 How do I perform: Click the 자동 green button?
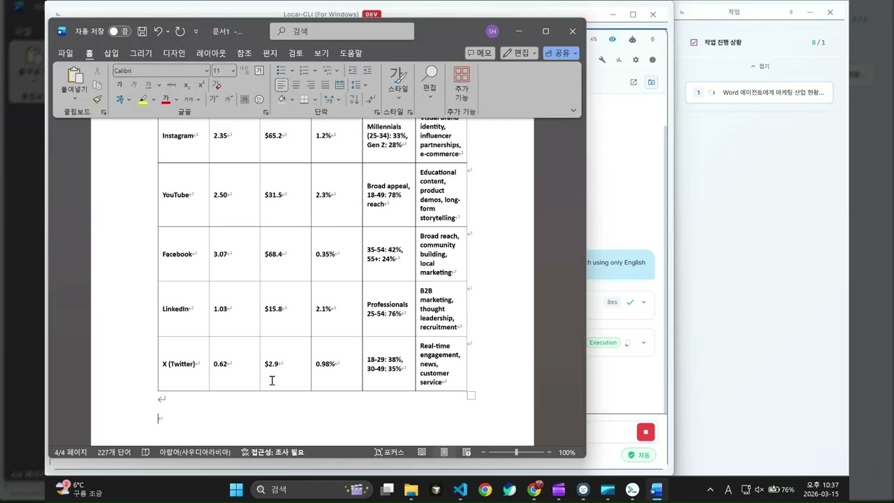pyautogui.click(x=638, y=455)
